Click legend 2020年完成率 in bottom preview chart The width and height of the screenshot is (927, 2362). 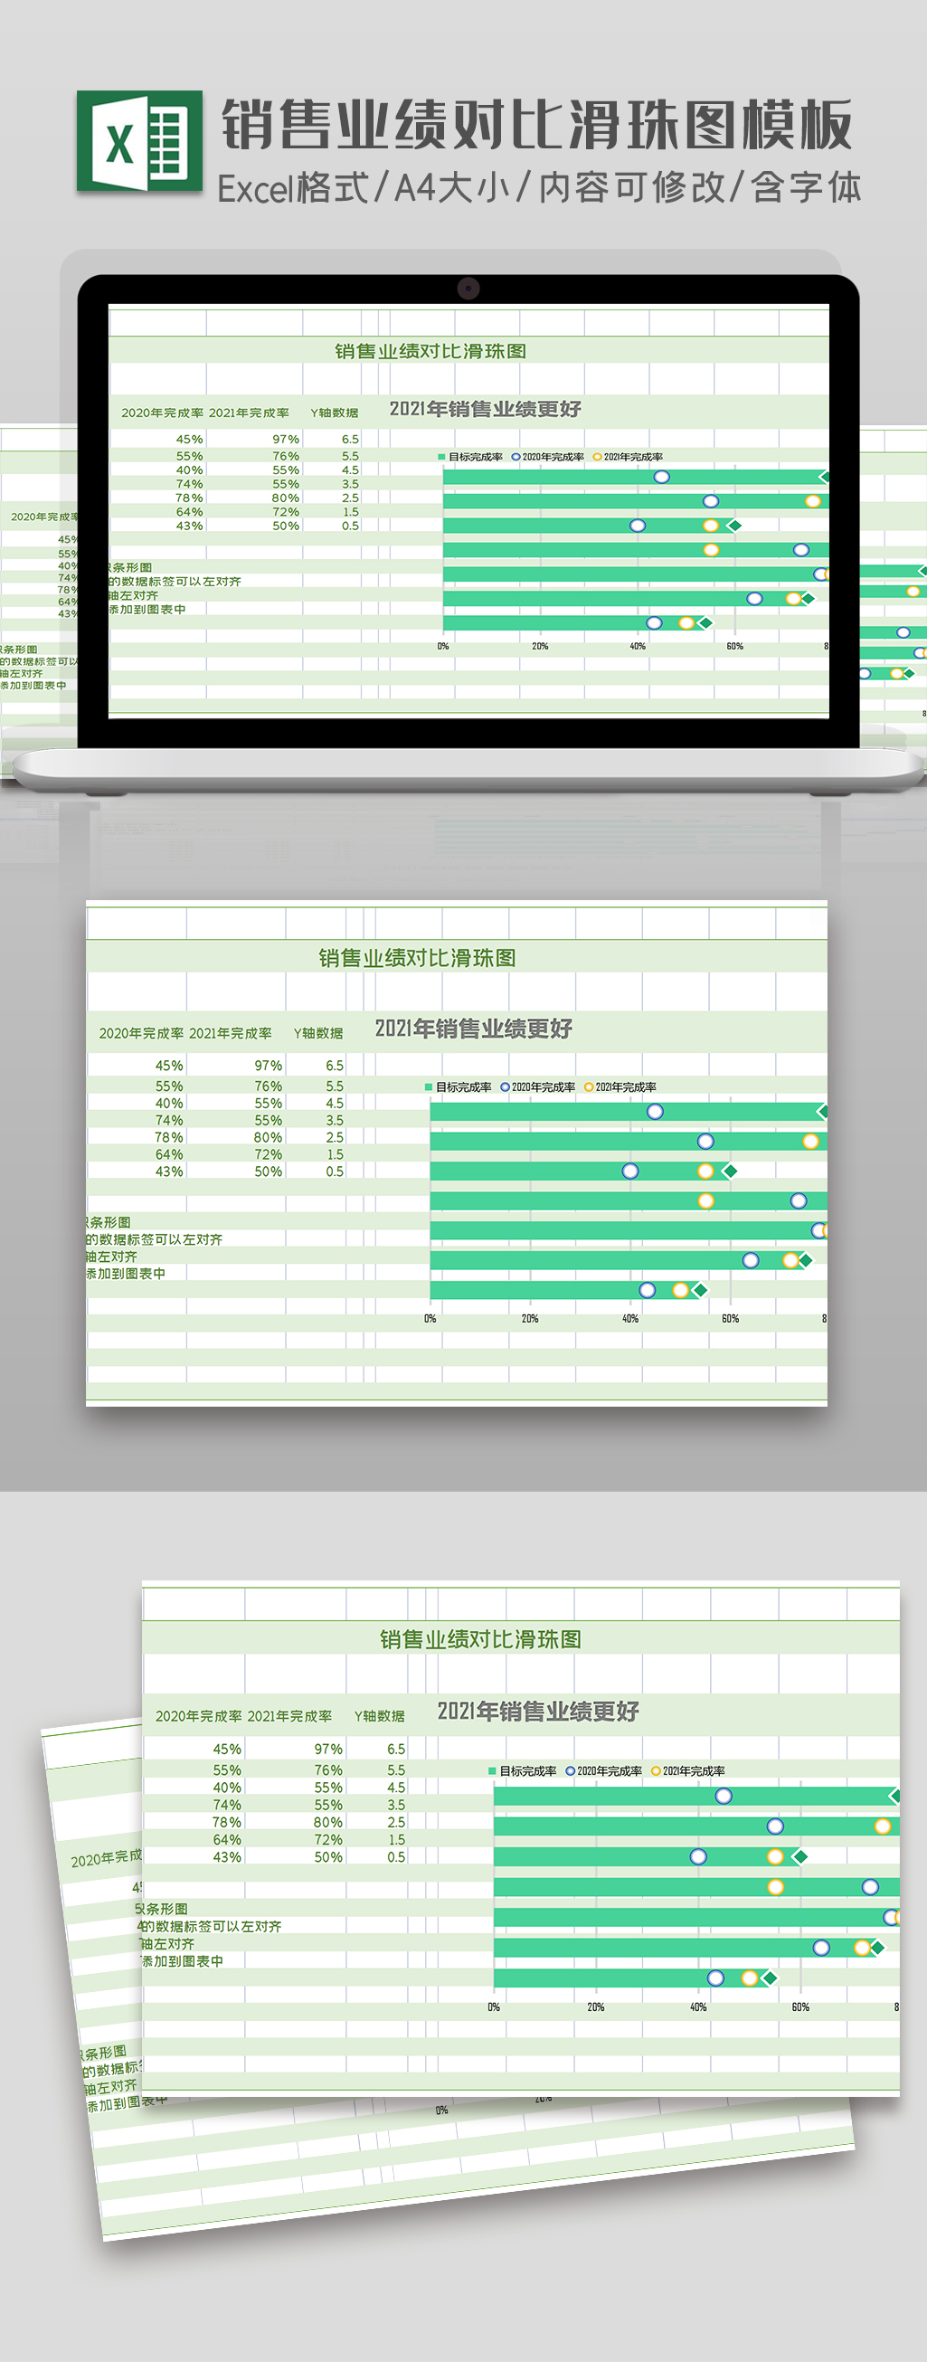click(x=603, y=1771)
